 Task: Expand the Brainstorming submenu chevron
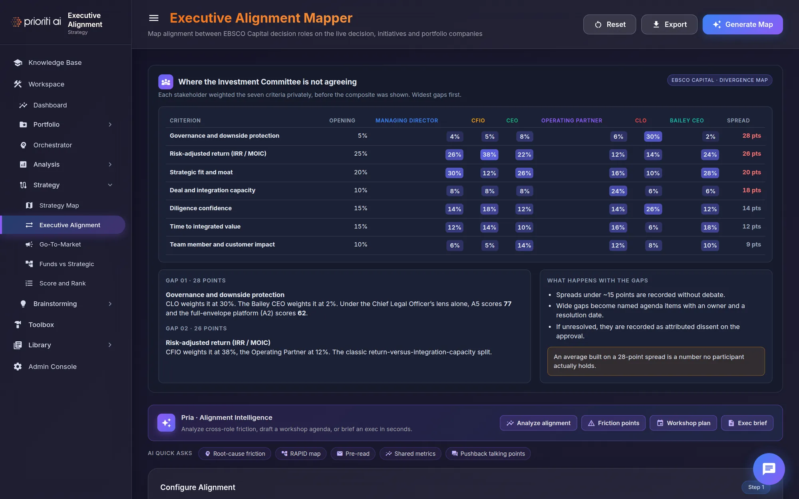click(110, 304)
